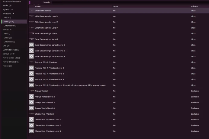
Task: Select Chromas (68) under Weapons
Action: pos(10,26)
